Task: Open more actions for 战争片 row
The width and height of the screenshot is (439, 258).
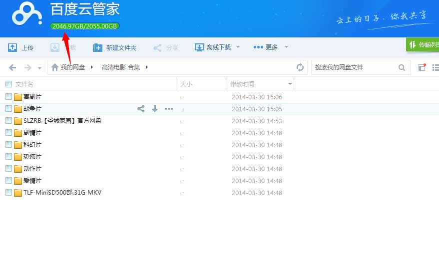Action: (169, 109)
